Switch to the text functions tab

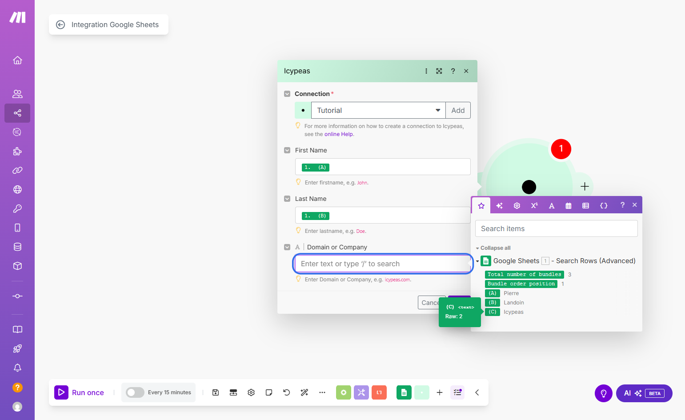552,205
